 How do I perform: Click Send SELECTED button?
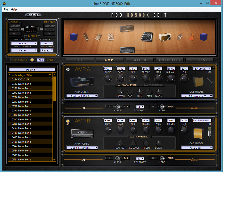(x=15, y=26)
